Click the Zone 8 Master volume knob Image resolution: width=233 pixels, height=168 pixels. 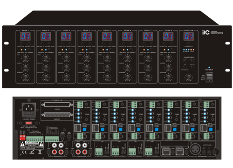168,77
